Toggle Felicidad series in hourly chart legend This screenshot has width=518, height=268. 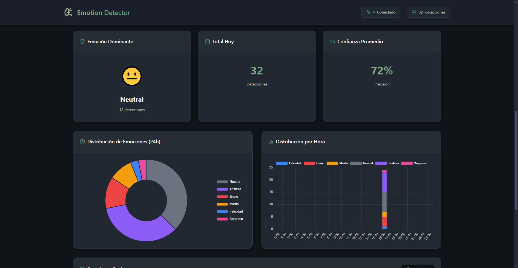[x=289, y=163]
